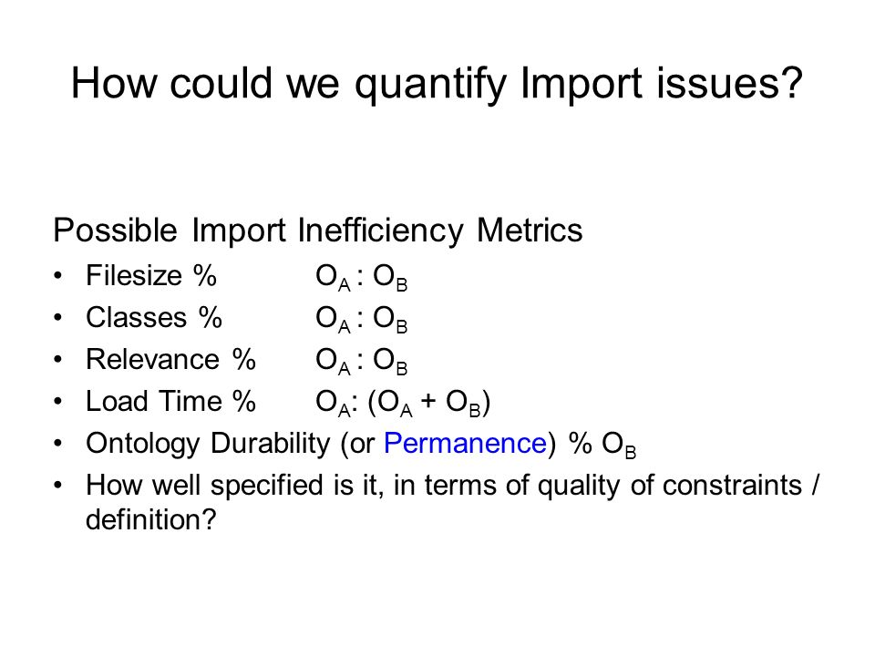This screenshot has width=875, height=656.
Task: Click the OA: (OA + OB) formula
Action: 403,404
